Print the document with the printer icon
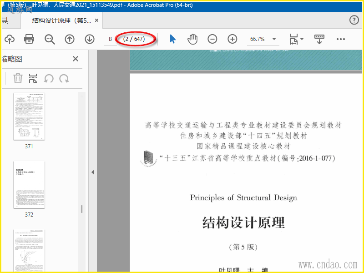This screenshot has width=364, height=273. (x=29, y=39)
